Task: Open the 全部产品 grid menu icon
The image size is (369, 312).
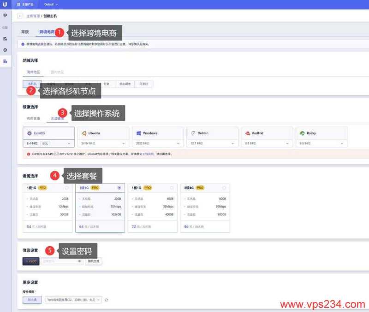Action: tap(19, 4)
